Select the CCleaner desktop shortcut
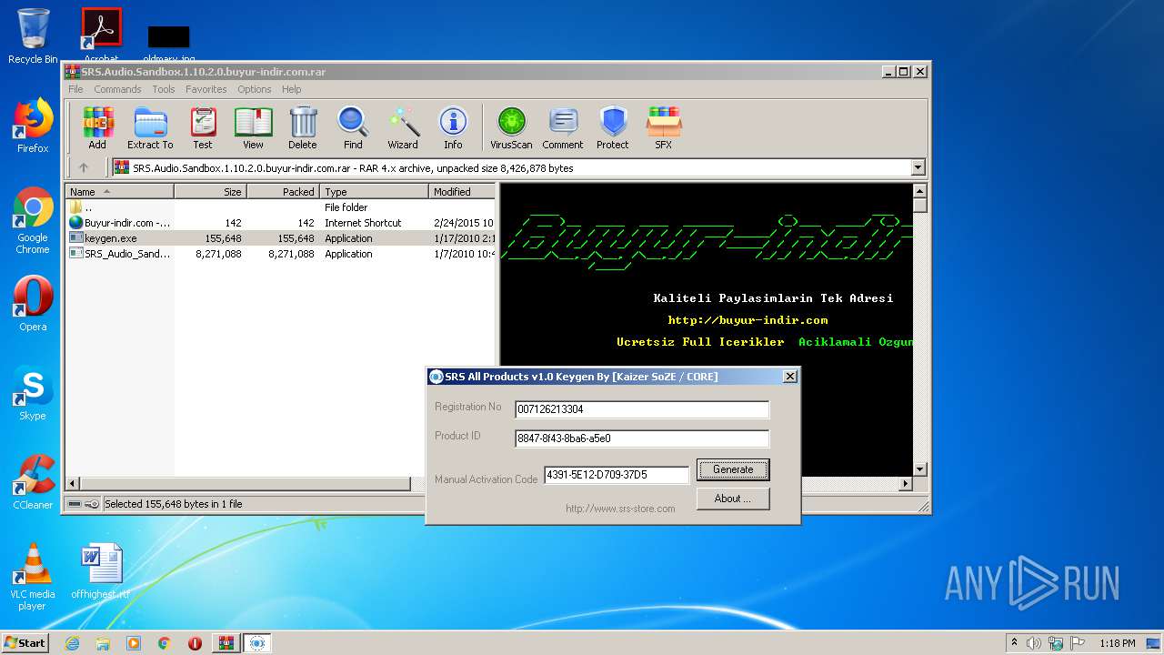The height and width of the screenshot is (655, 1164). [x=33, y=482]
